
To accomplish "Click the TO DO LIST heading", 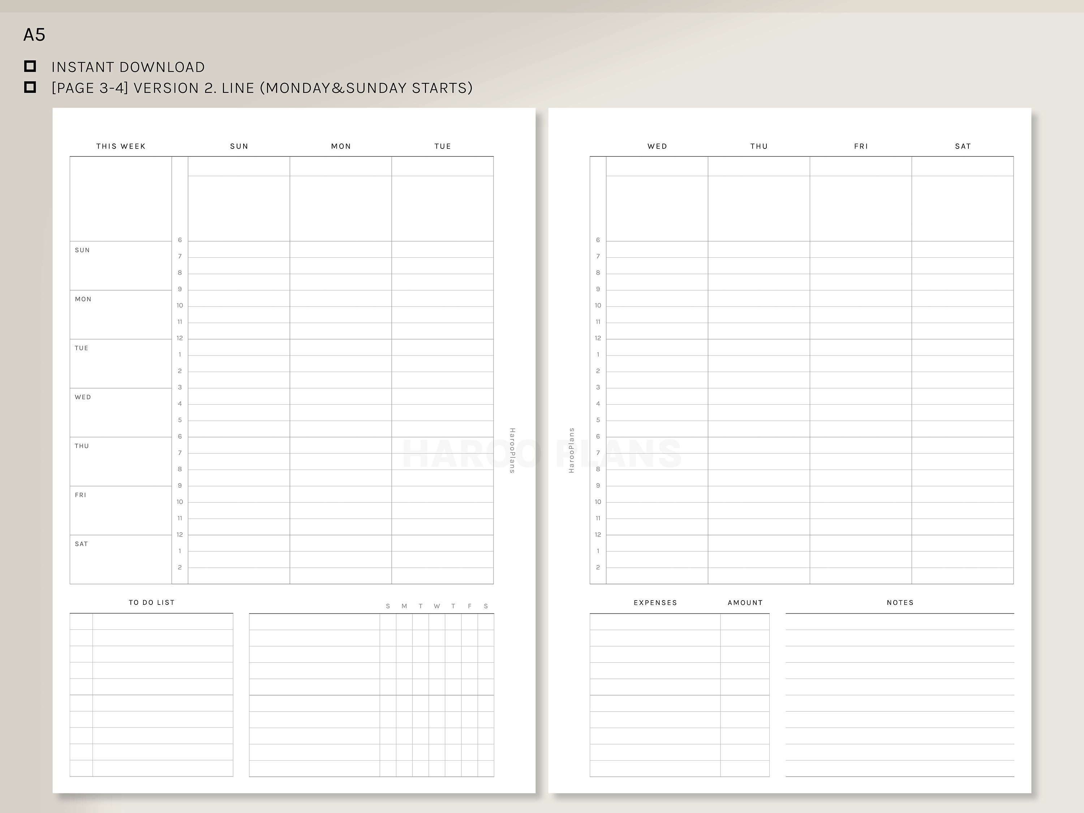I will tap(152, 602).
